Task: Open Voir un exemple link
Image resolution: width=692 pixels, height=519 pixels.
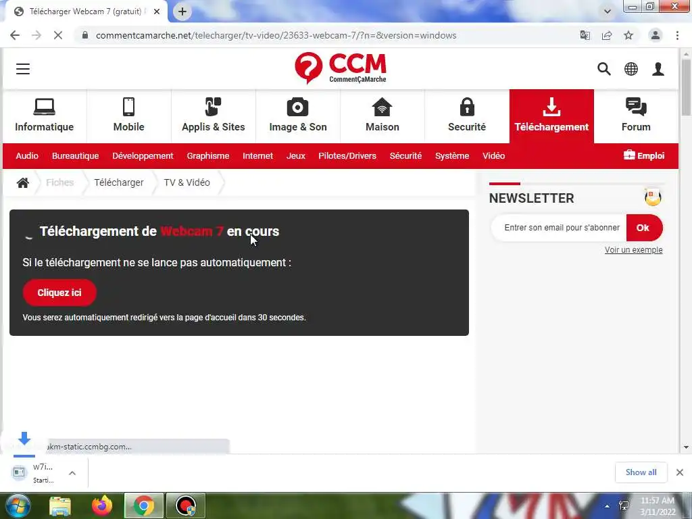Action: point(633,250)
